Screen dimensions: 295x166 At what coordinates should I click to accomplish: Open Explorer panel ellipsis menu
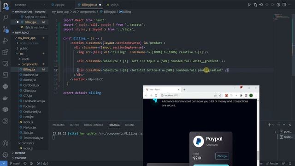(x=43, y=5)
